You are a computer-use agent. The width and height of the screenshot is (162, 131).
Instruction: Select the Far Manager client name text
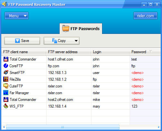tap(19, 93)
